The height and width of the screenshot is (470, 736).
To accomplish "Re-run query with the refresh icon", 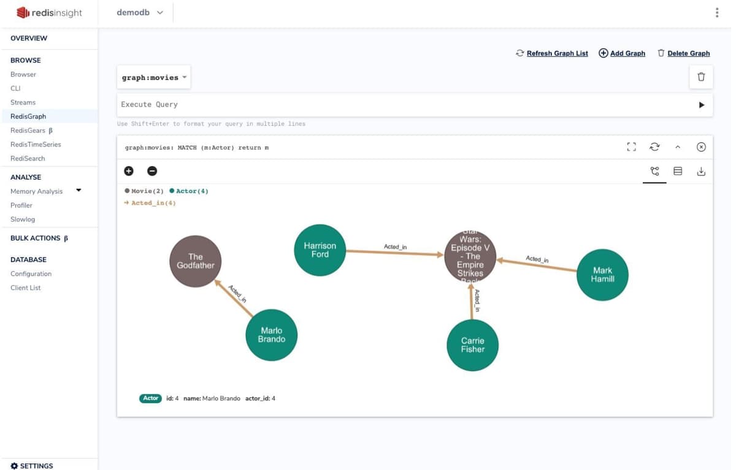I will pyautogui.click(x=654, y=147).
